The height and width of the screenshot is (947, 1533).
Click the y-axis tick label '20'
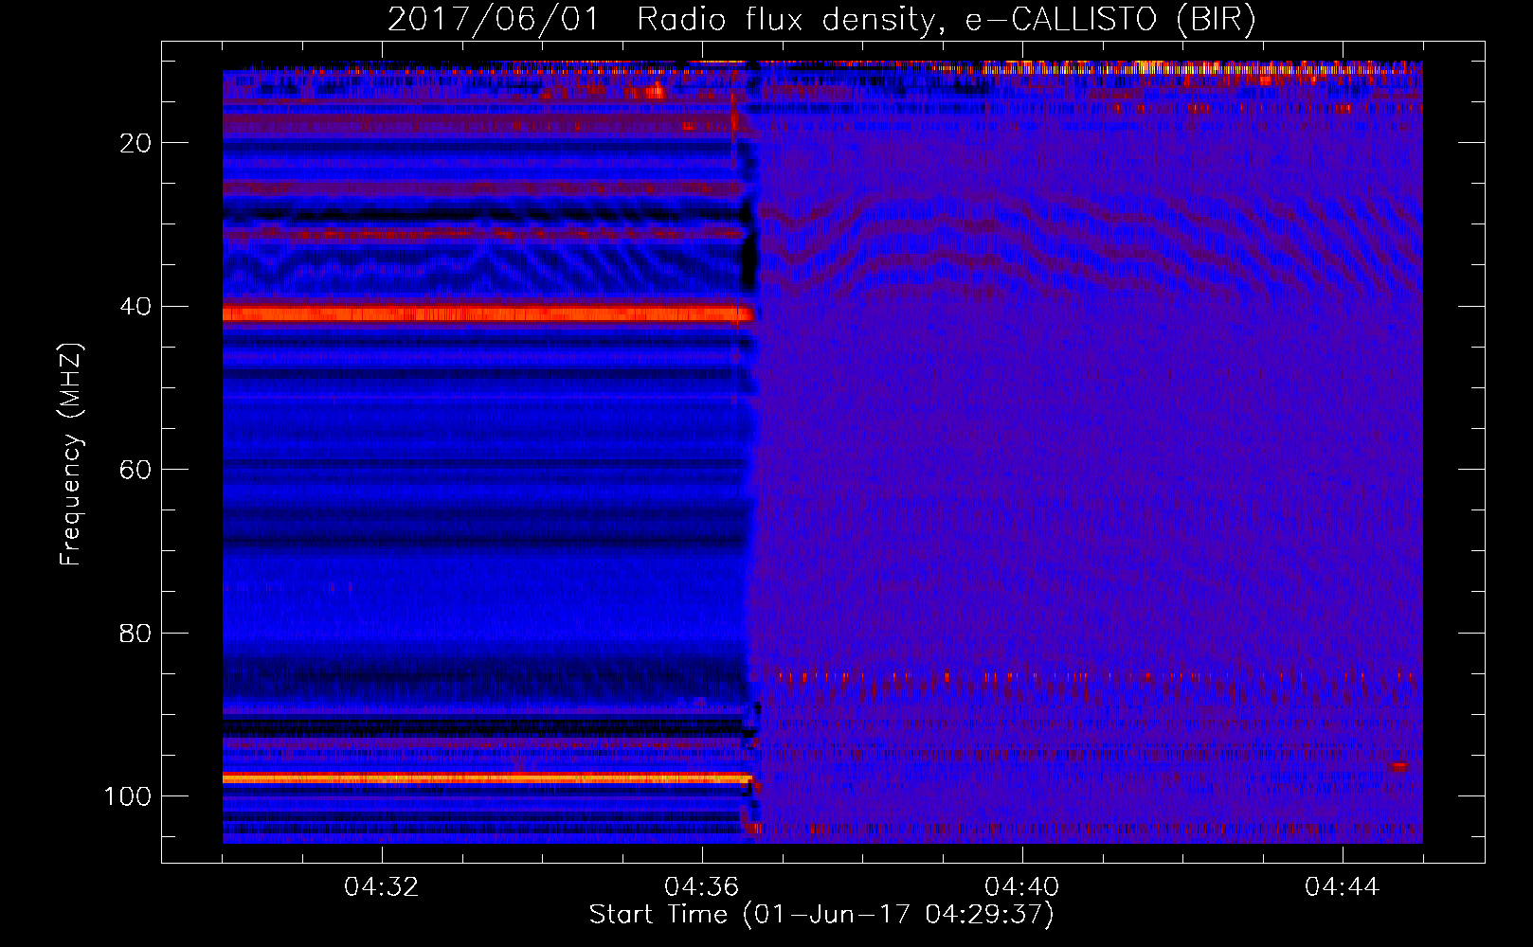[136, 143]
